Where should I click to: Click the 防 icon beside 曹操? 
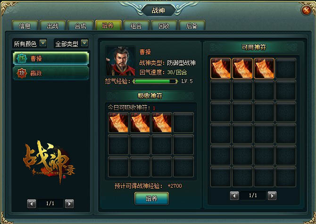22,58
